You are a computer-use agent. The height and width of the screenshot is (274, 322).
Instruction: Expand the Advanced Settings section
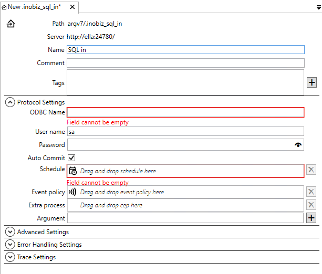[x=10, y=232]
